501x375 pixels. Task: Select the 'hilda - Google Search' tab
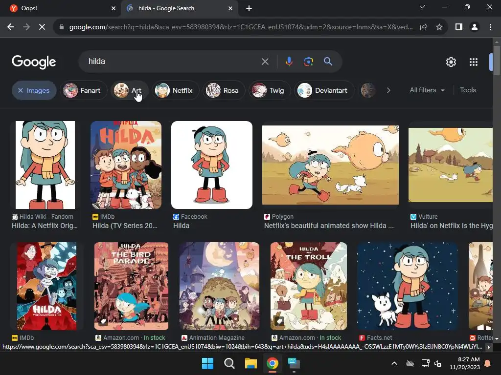click(x=179, y=8)
